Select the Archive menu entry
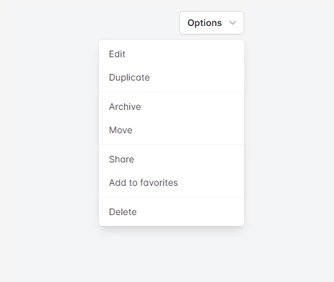334x282 pixels. (x=172, y=107)
